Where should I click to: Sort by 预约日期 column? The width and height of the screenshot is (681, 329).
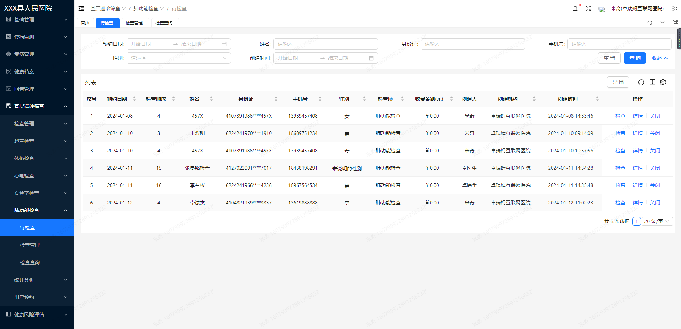pyautogui.click(x=134, y=99)
